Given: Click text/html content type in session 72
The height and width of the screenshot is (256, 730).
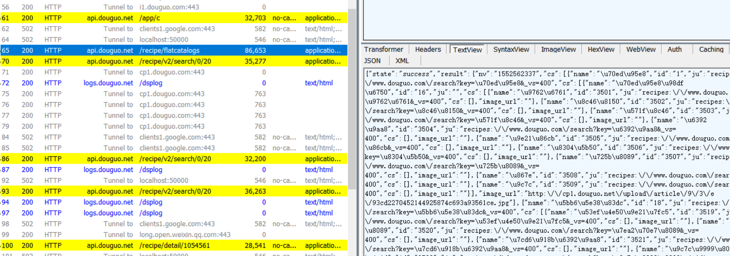Looking at the screenshot, I should [x=319, y=83].
